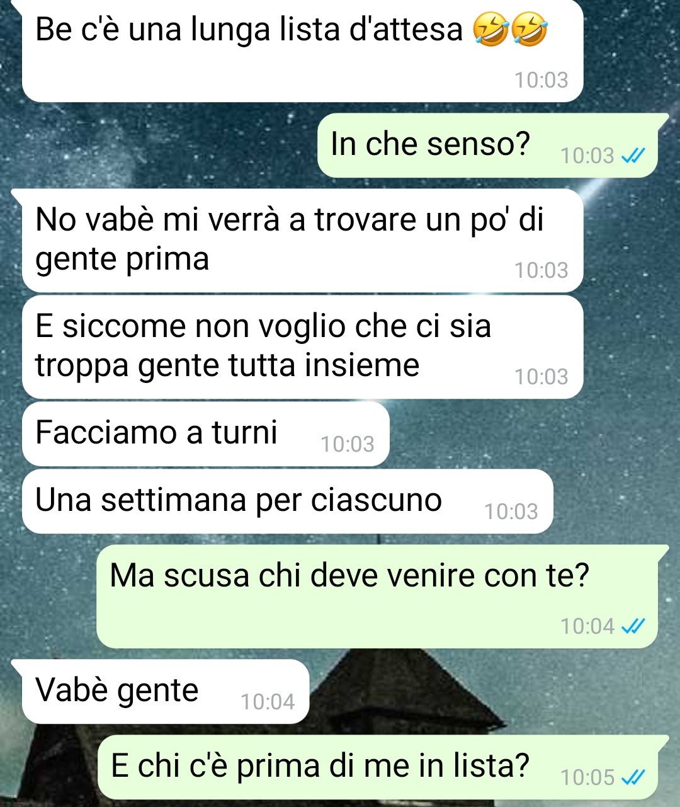The height and width of the screenshot is (807, 680).
Task: Tap the dark rooftop in chat wallpaper
Action: [x=403, y=687]
